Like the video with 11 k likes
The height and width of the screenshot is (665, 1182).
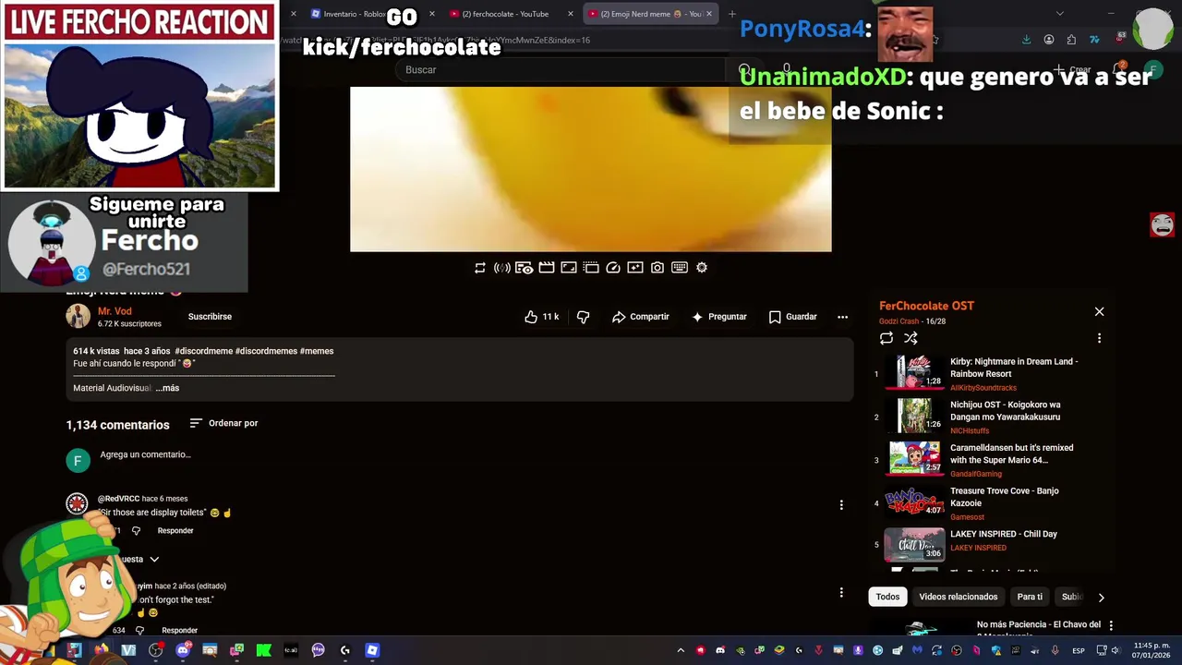pyautogui.click(x=541, y=317)
